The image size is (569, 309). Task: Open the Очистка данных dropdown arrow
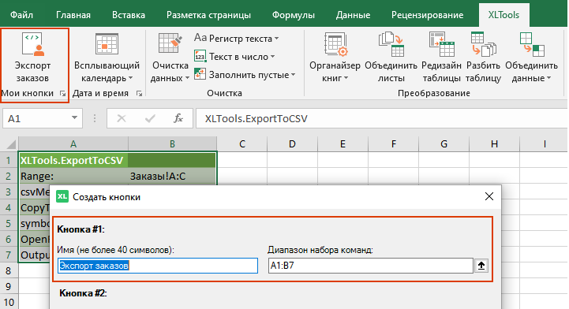pyautogui.click(x=187, y=78)
